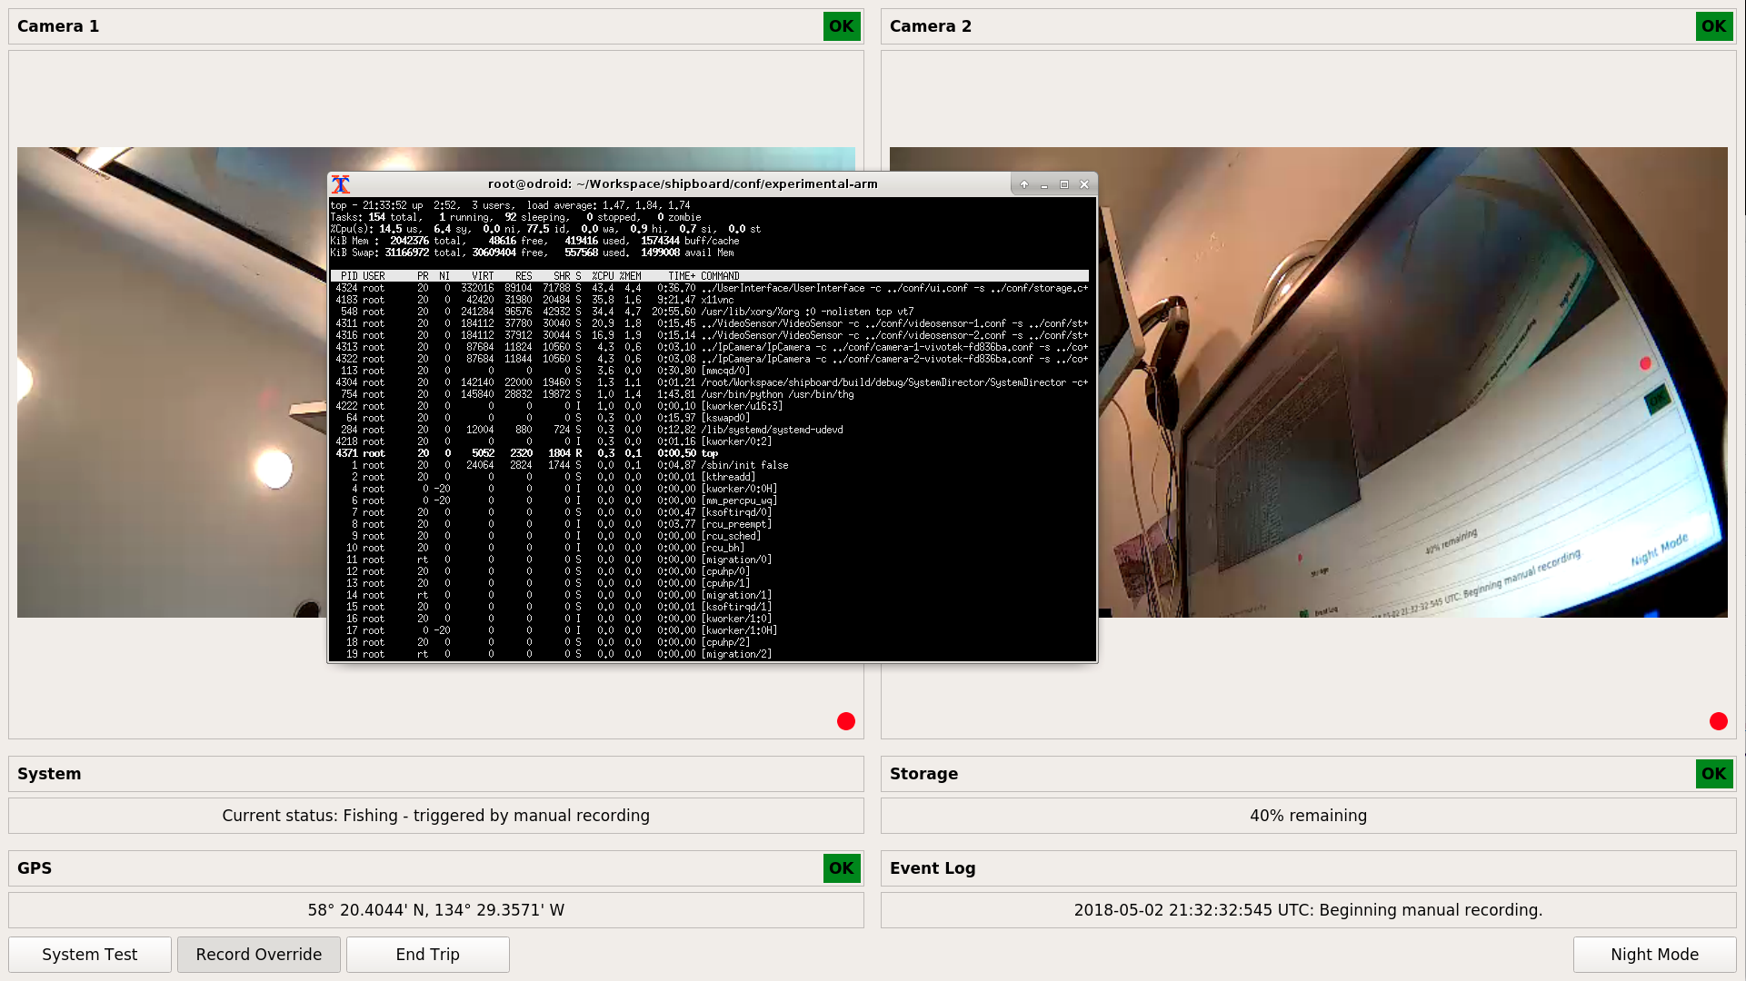Screen dimensions: 1746x981
Task: Click Camera 2 red recording indicator
Action: [x=1719, y=721]
